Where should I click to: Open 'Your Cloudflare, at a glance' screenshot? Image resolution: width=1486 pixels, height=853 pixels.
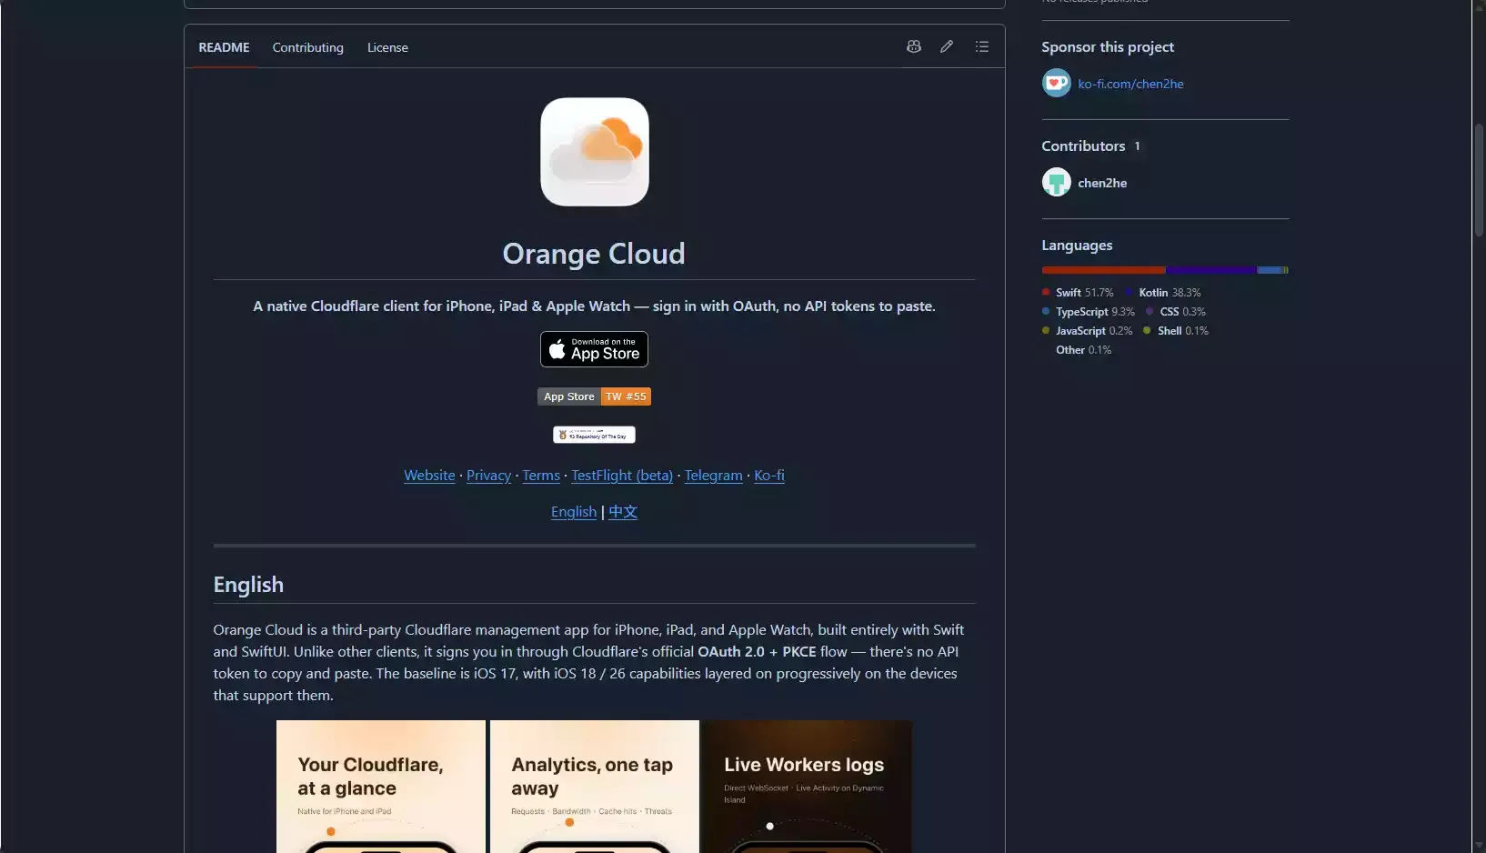pyautogui.click(x=381, y=787)
